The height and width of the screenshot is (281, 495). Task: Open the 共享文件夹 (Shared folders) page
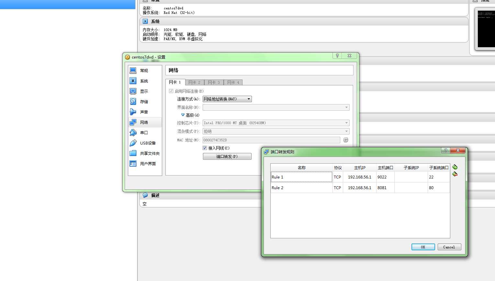click(145, 153)
